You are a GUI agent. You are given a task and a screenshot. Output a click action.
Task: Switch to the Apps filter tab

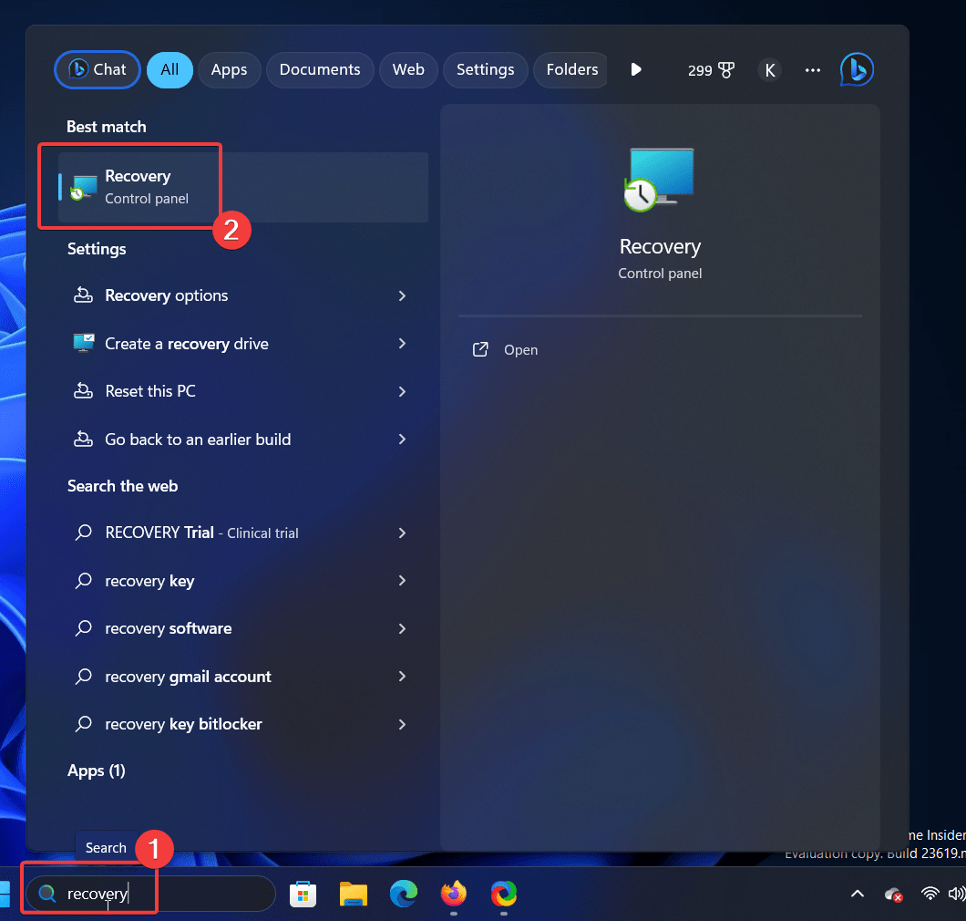pyautogui.click(x=229, y=70)
